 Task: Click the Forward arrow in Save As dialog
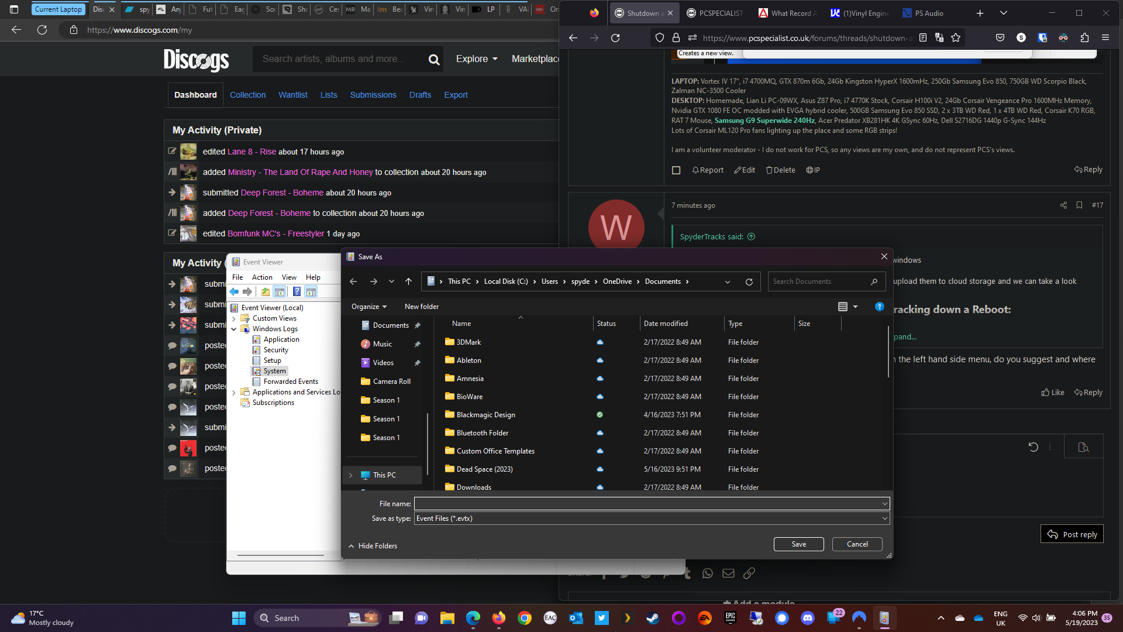tap(373, 281)
